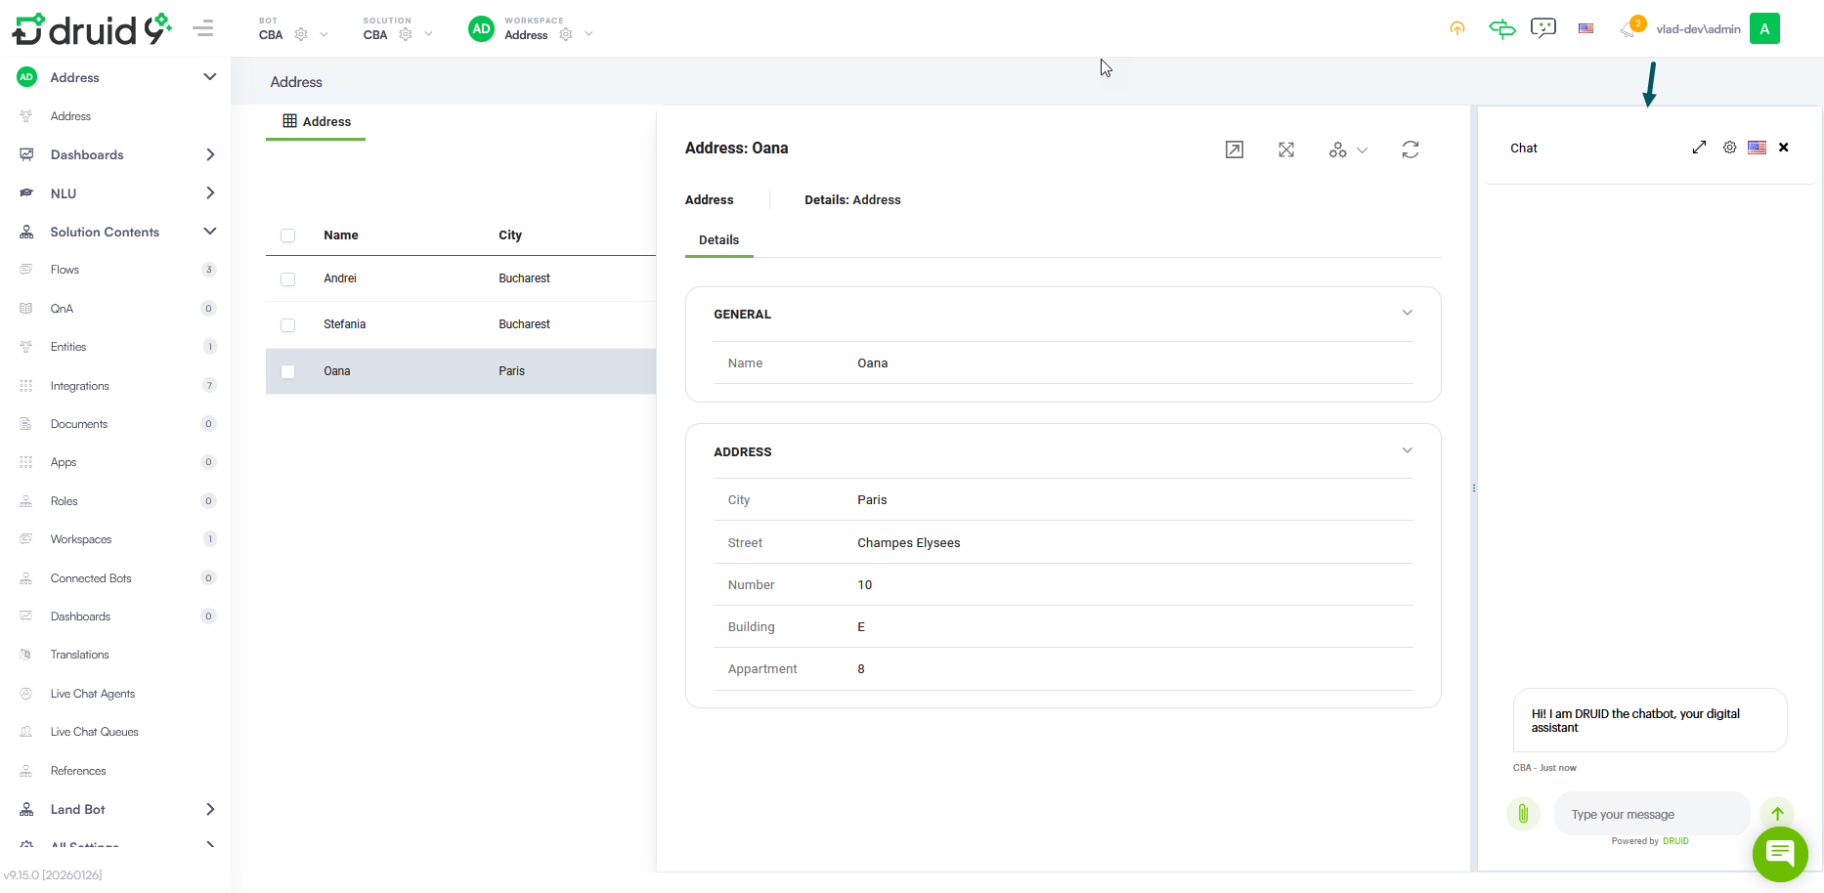Click the hamburger menu collapse icon
This screenshot has height=893, width=1824.
[x=203, y=28]
